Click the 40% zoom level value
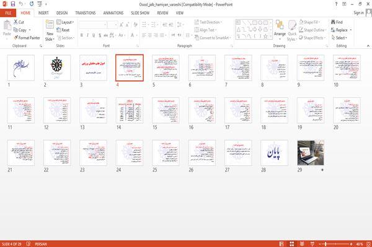372x247 pixels. (x=360, y=244)
